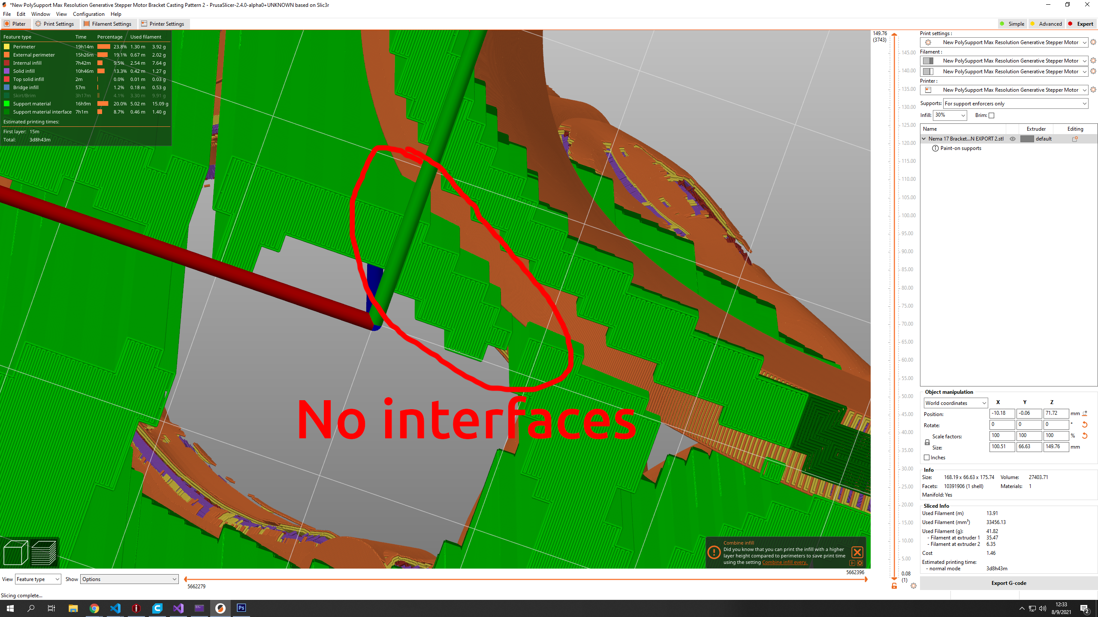Switch to 3D editor view cube icon

[15, 553]
